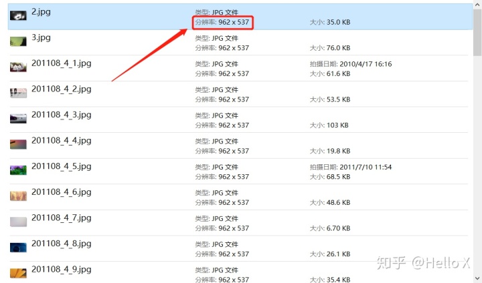Click file name 201108_4_5.jpg
This screenshot has width=482, height=283.
point(61,166)
